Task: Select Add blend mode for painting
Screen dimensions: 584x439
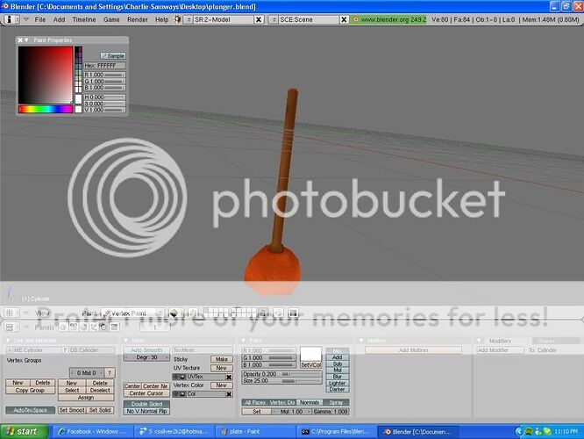Action: coord(337,357)
